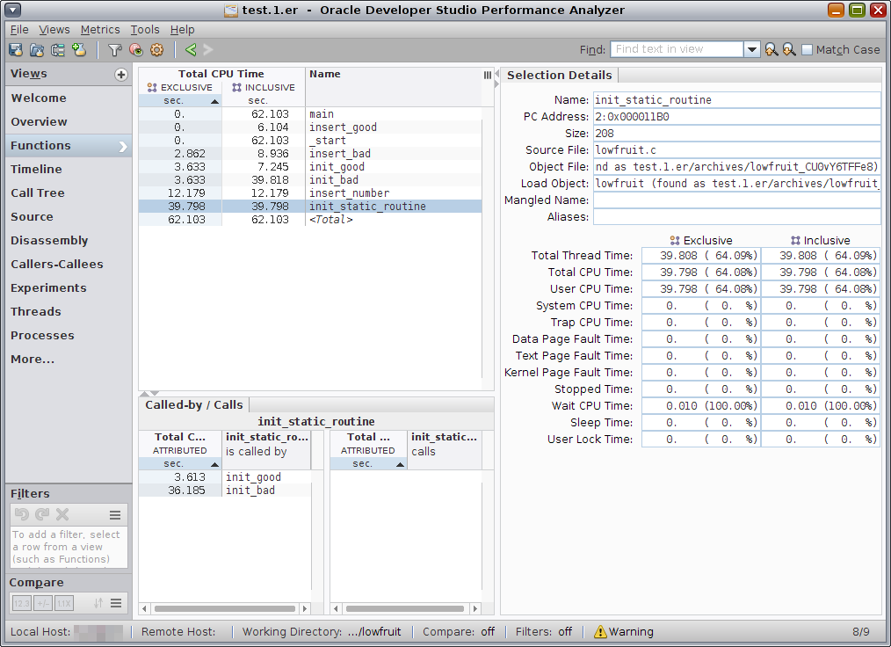
Task: Open the Call Tree view
Action: click(x=38, y=193)
